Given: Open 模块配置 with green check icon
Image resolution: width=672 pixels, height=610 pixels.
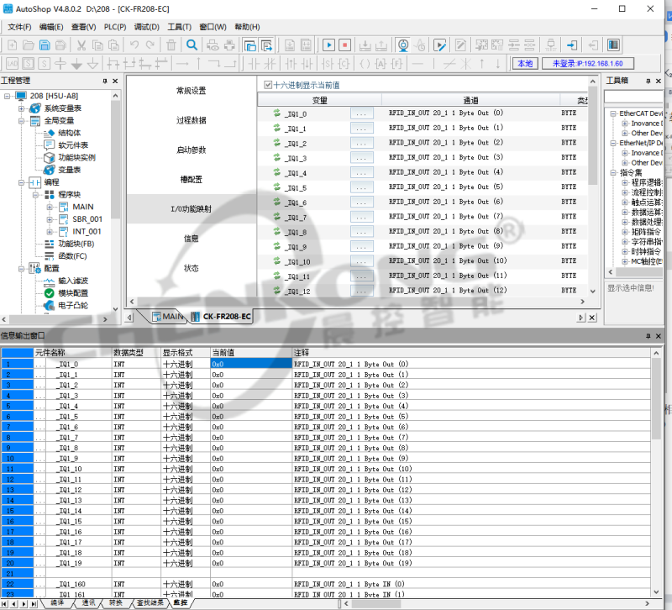Looking at the screenshot, I should tap(72, 292).
